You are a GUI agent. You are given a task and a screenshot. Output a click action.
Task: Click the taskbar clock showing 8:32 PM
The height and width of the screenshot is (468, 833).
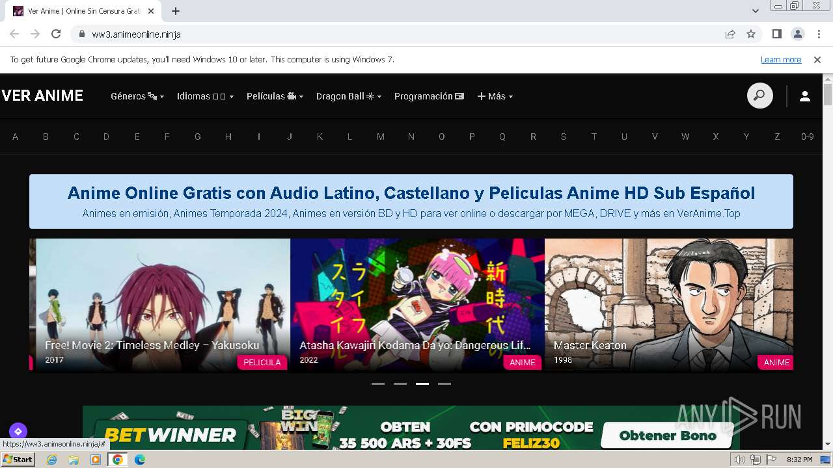(799, 460)
